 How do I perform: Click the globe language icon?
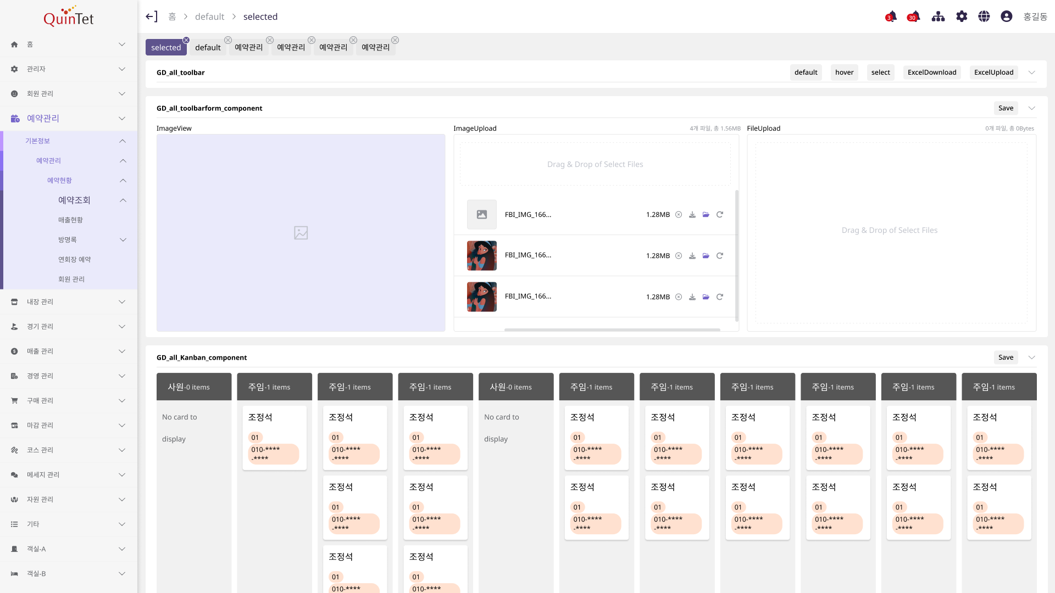[984, 16]
